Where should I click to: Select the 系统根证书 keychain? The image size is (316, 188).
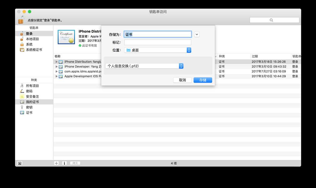click(34, 50)
